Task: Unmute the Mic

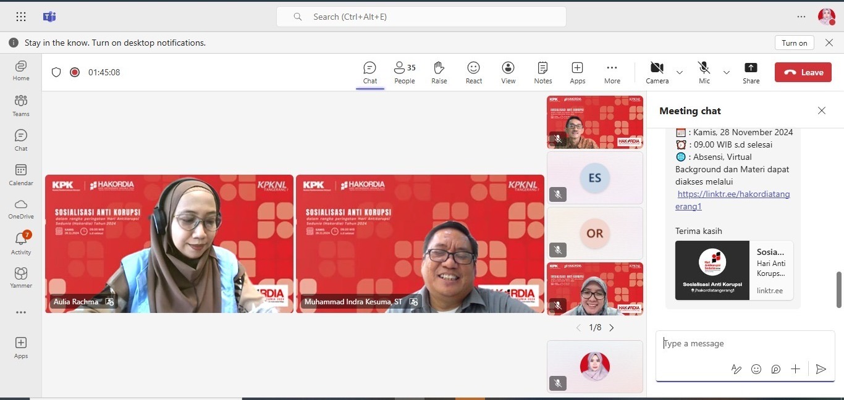Action: pyautogui.click(x=704, y=72)
